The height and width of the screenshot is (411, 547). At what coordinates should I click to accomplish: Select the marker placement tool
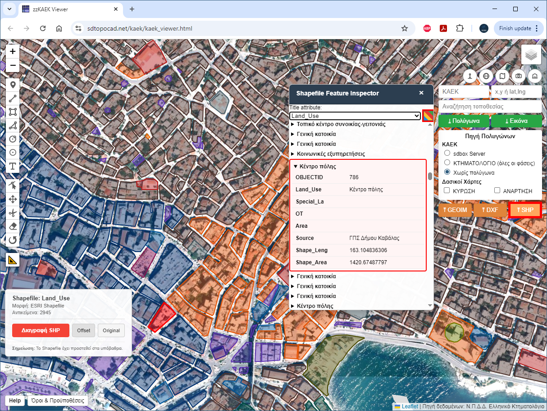(x=13, y=85)
